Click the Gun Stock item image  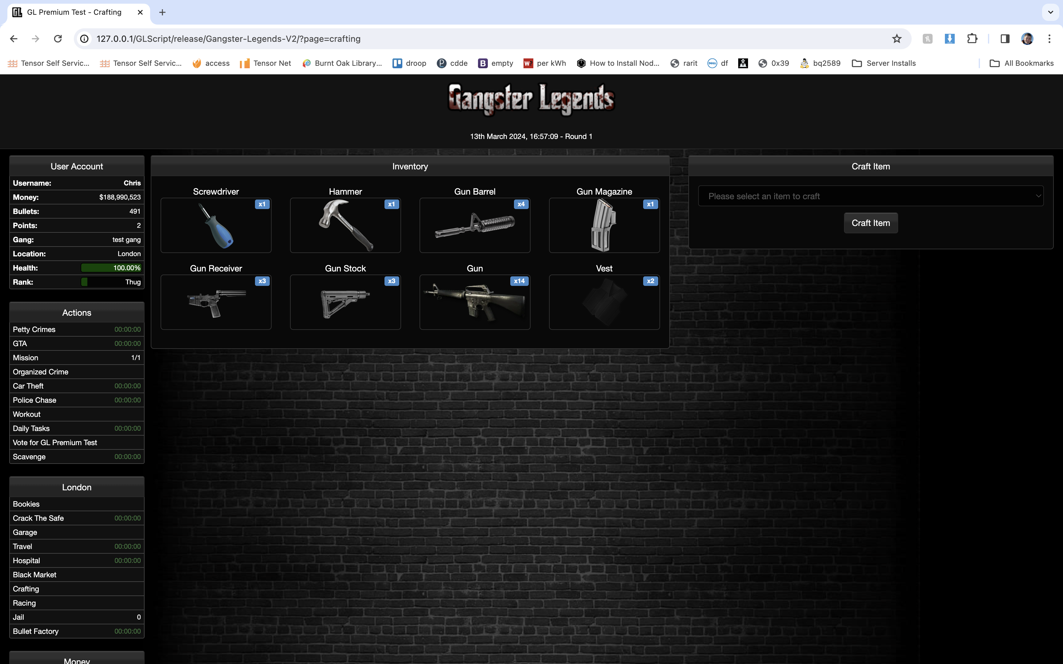click(x=345, y=302)
